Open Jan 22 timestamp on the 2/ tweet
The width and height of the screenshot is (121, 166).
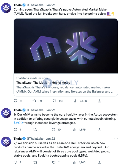[x=50, y=139]
